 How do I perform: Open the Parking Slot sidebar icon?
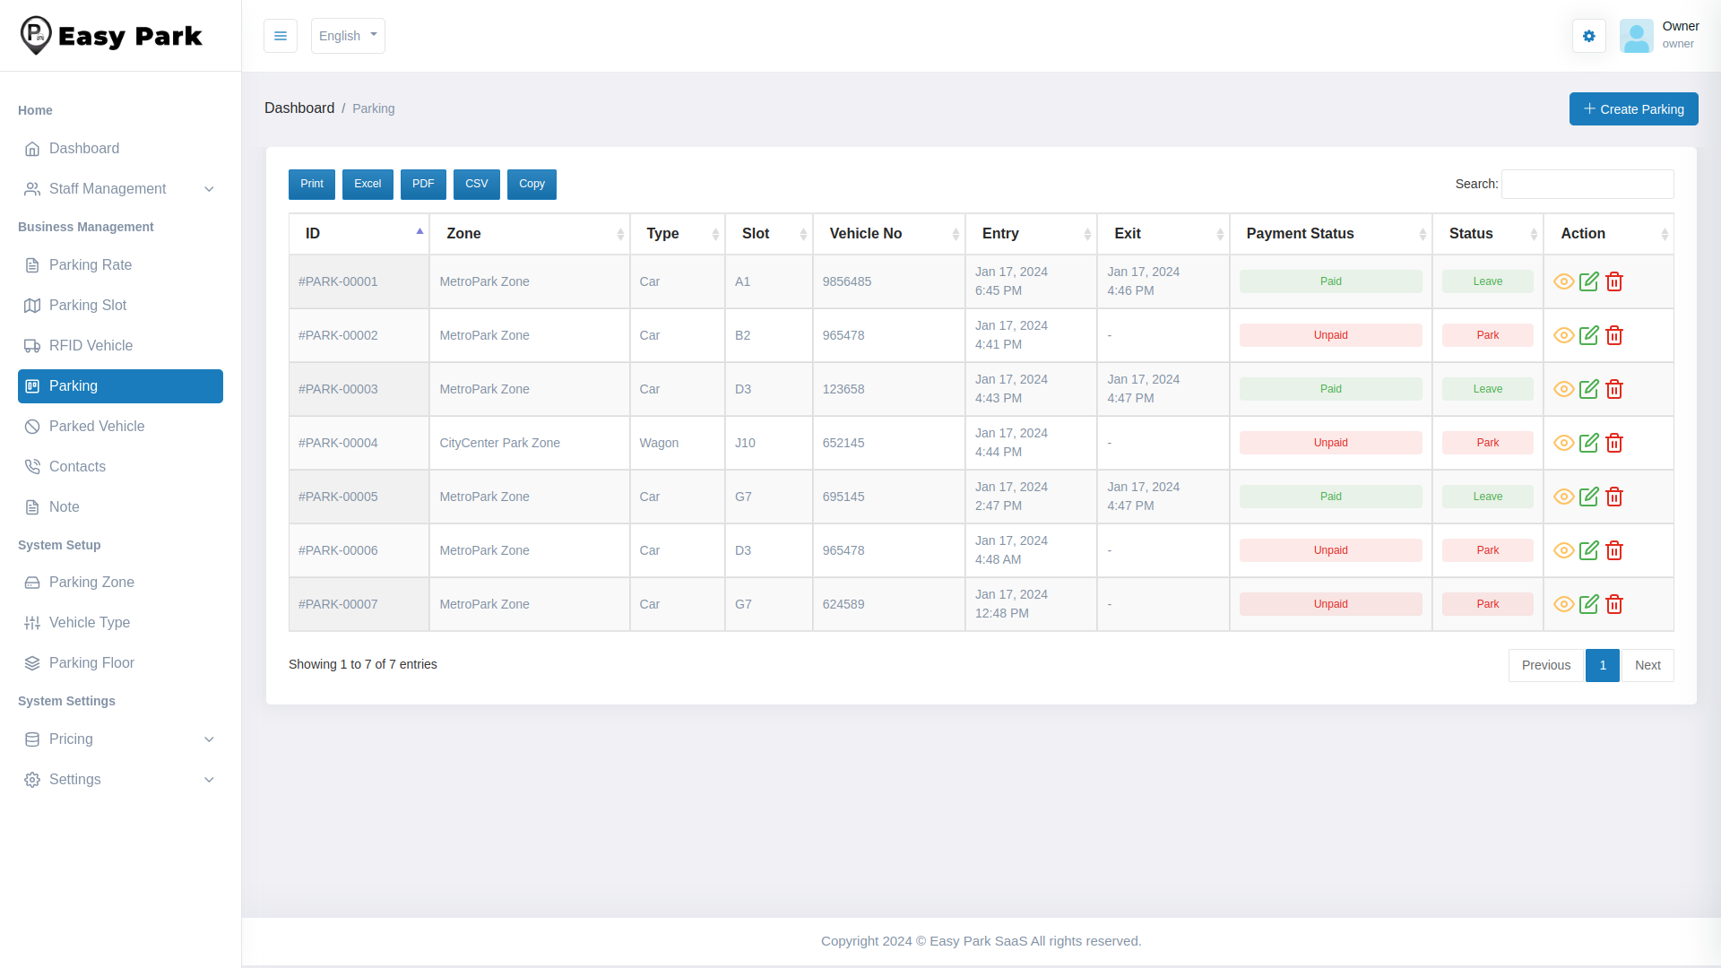coord(32,305)
